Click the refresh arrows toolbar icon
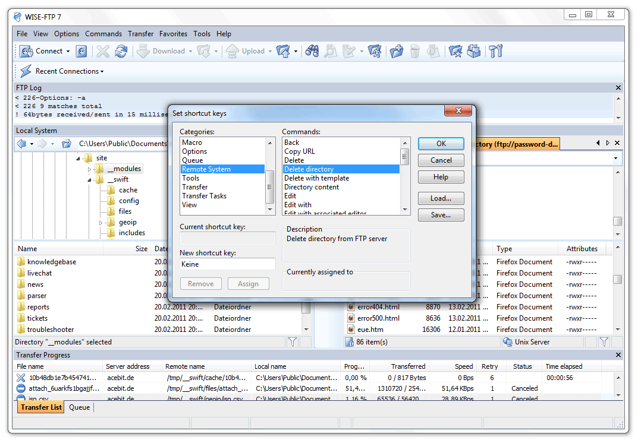Viewport: 638px width, 443px height. (x=121, y=52)
